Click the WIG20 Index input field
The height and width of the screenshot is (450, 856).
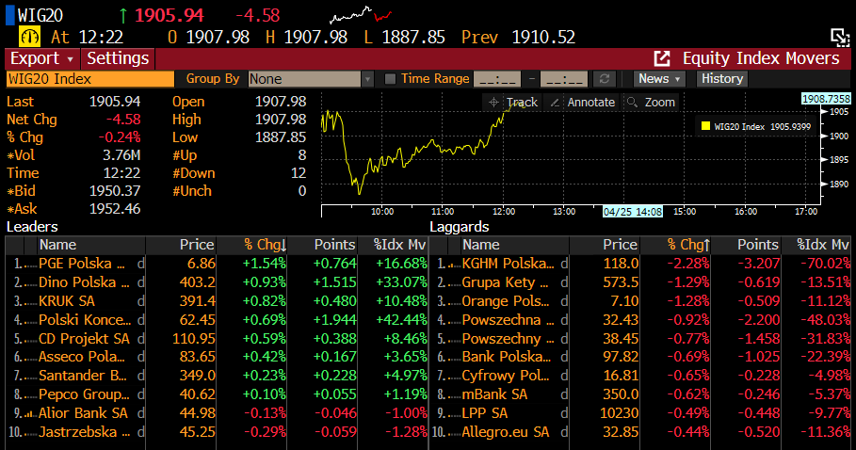[90, 79]
